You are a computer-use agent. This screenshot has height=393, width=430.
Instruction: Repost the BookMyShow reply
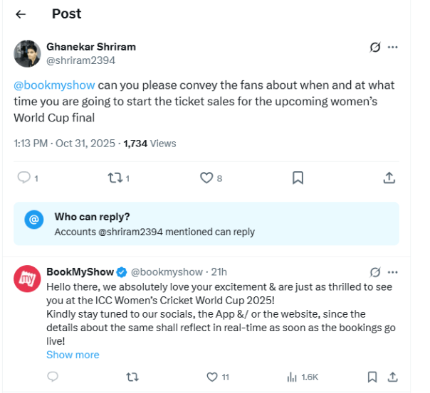point(132,377)
